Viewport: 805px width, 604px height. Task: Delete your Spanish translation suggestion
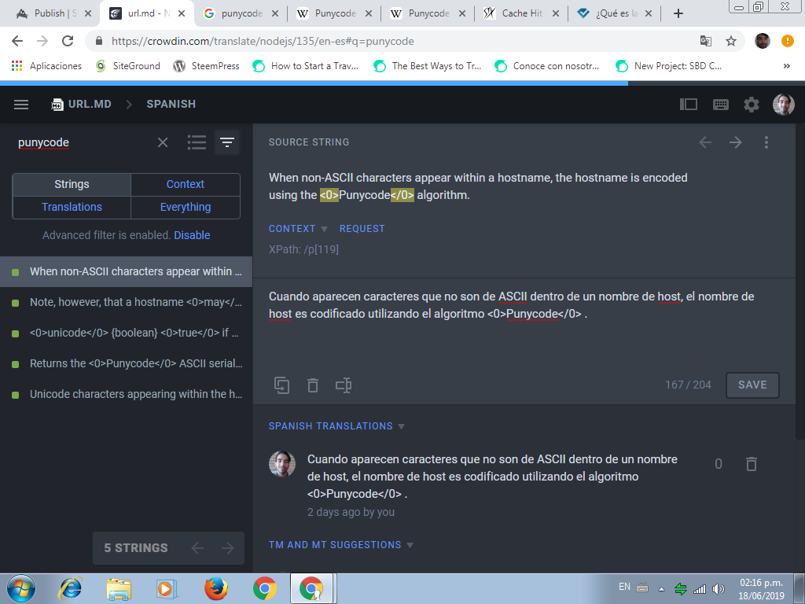(x=751, y=464)
